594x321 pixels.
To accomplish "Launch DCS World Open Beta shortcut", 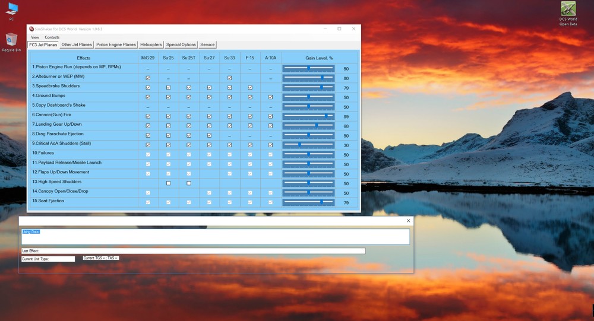I will click(x=568, y=14).
